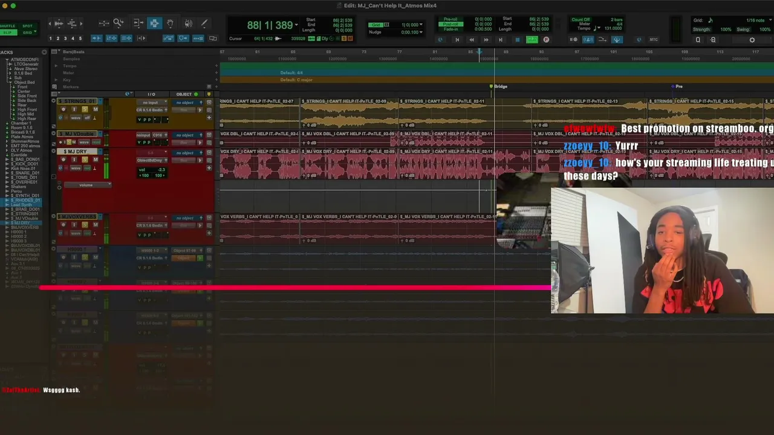This screenshot has width=774, height=435.
Task: Click the transport Rewind button
Action: tap(472, 40)
